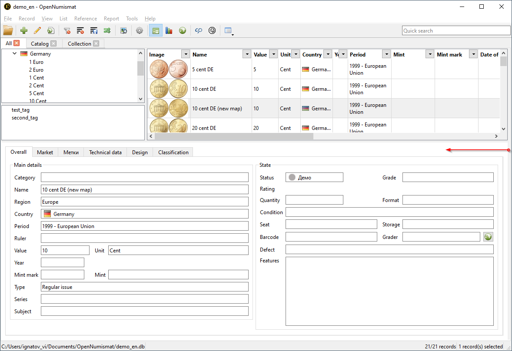
Task: Open the Status dropdown showing Демо
Action: coord(314,177)
